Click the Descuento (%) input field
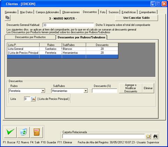Viewport: 168px width, 147px height. pos(105,91)
